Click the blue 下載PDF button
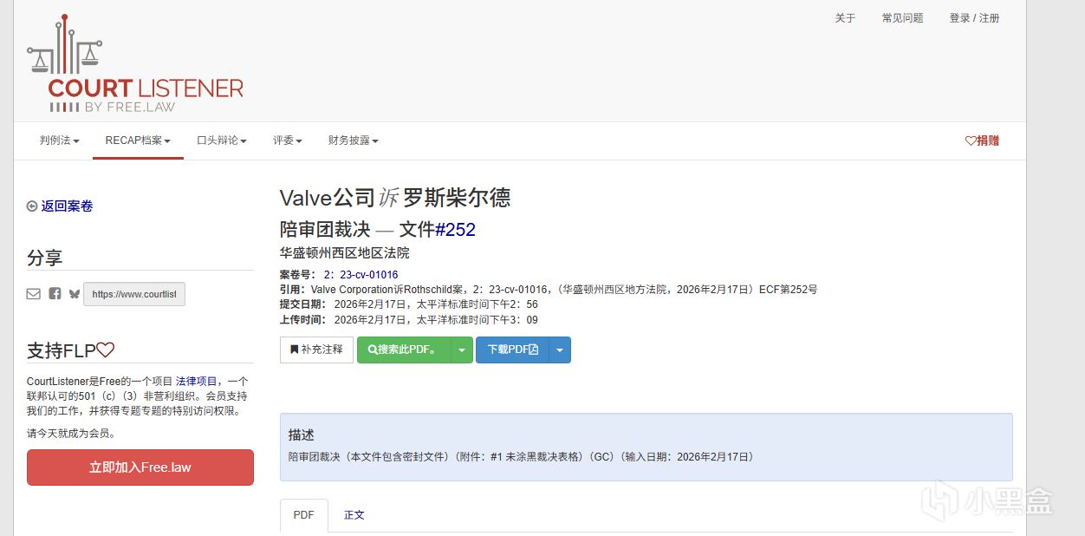 tap(513, 350)
